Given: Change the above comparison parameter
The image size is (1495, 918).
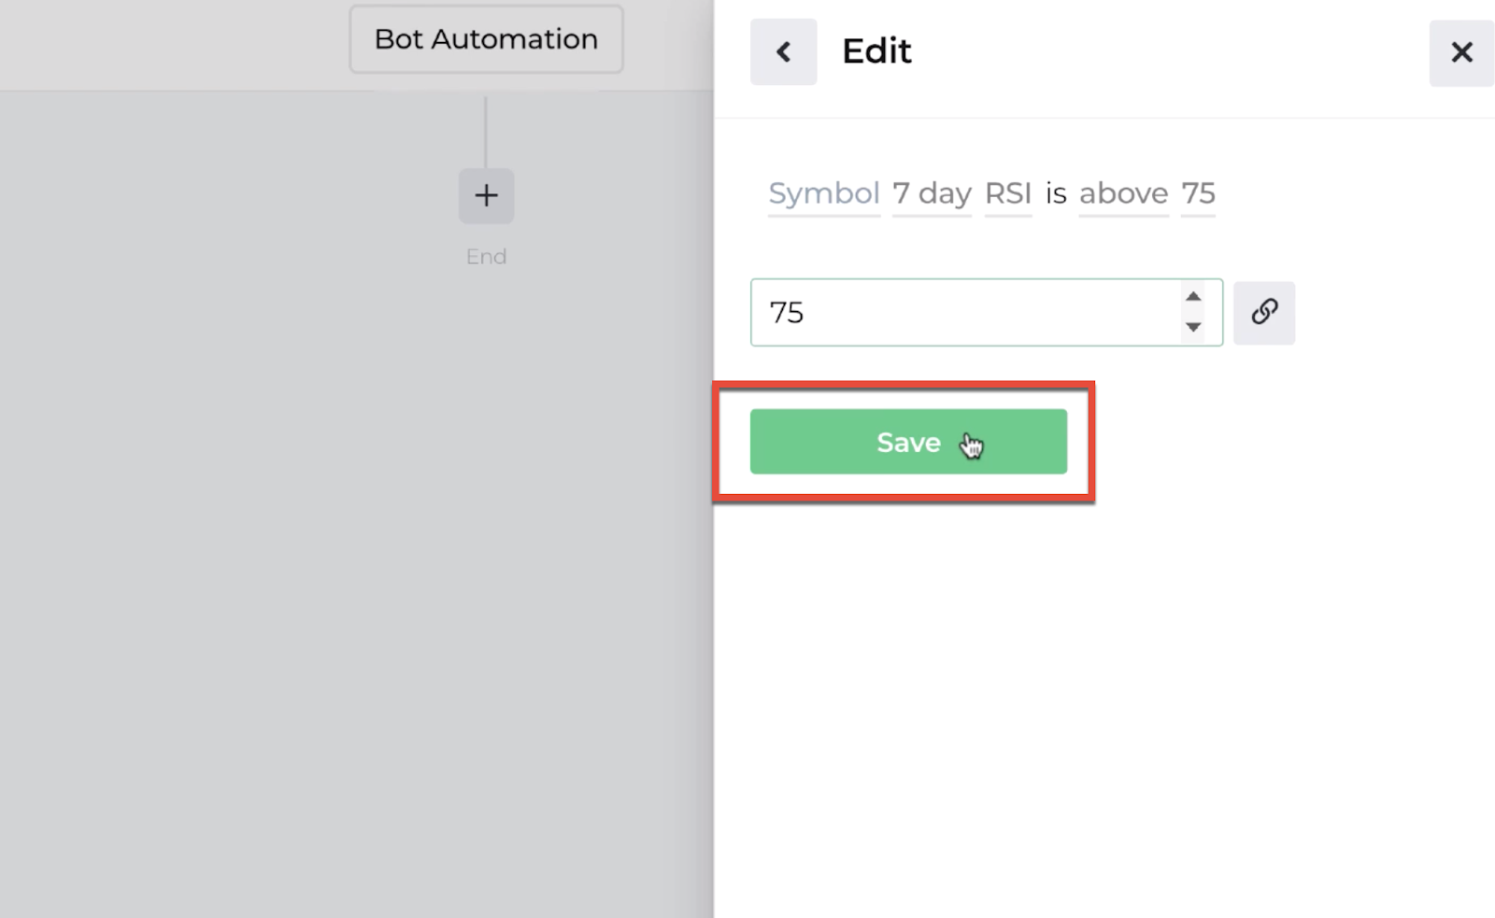Looking at the screenshot, I should point(1124,193).
